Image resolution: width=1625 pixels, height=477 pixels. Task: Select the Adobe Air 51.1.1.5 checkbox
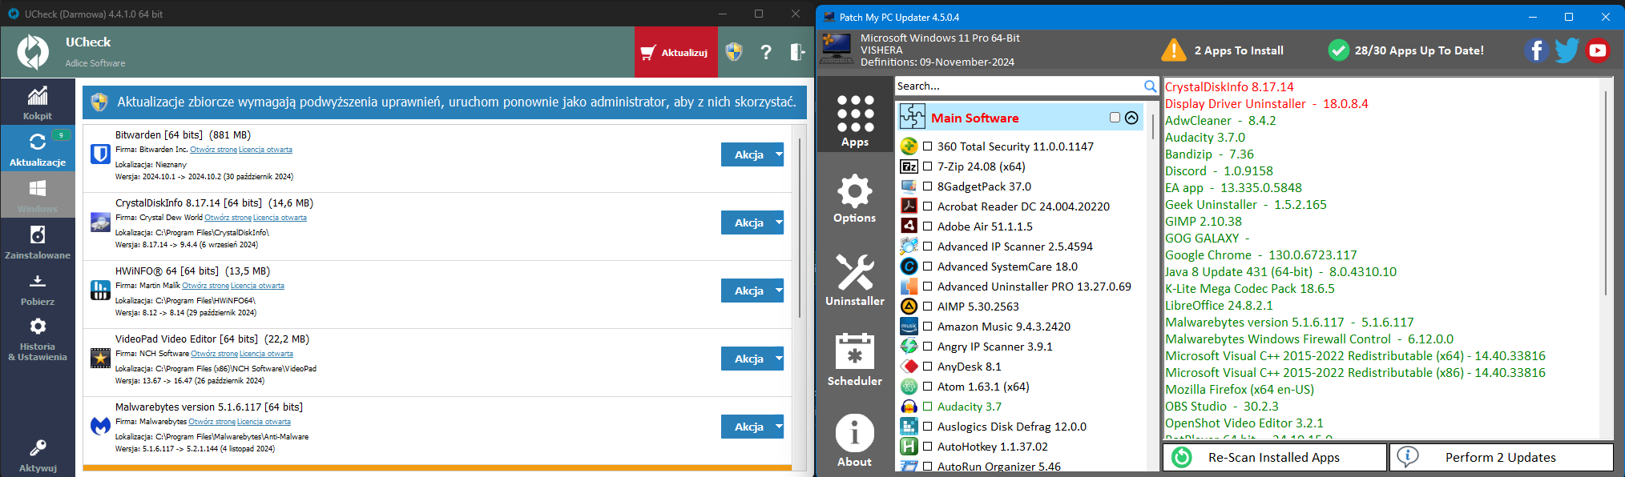tap(927, 226)
